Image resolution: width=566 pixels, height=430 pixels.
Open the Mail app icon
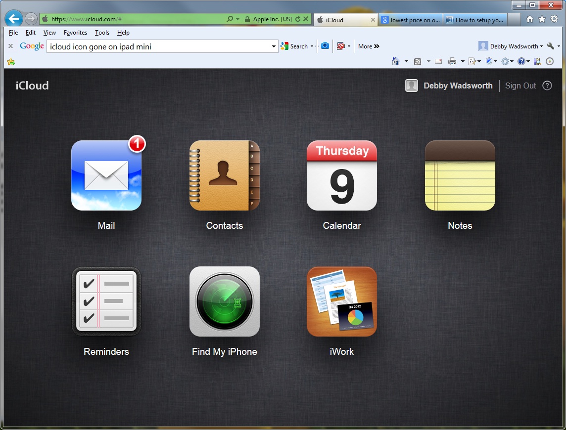106,175
